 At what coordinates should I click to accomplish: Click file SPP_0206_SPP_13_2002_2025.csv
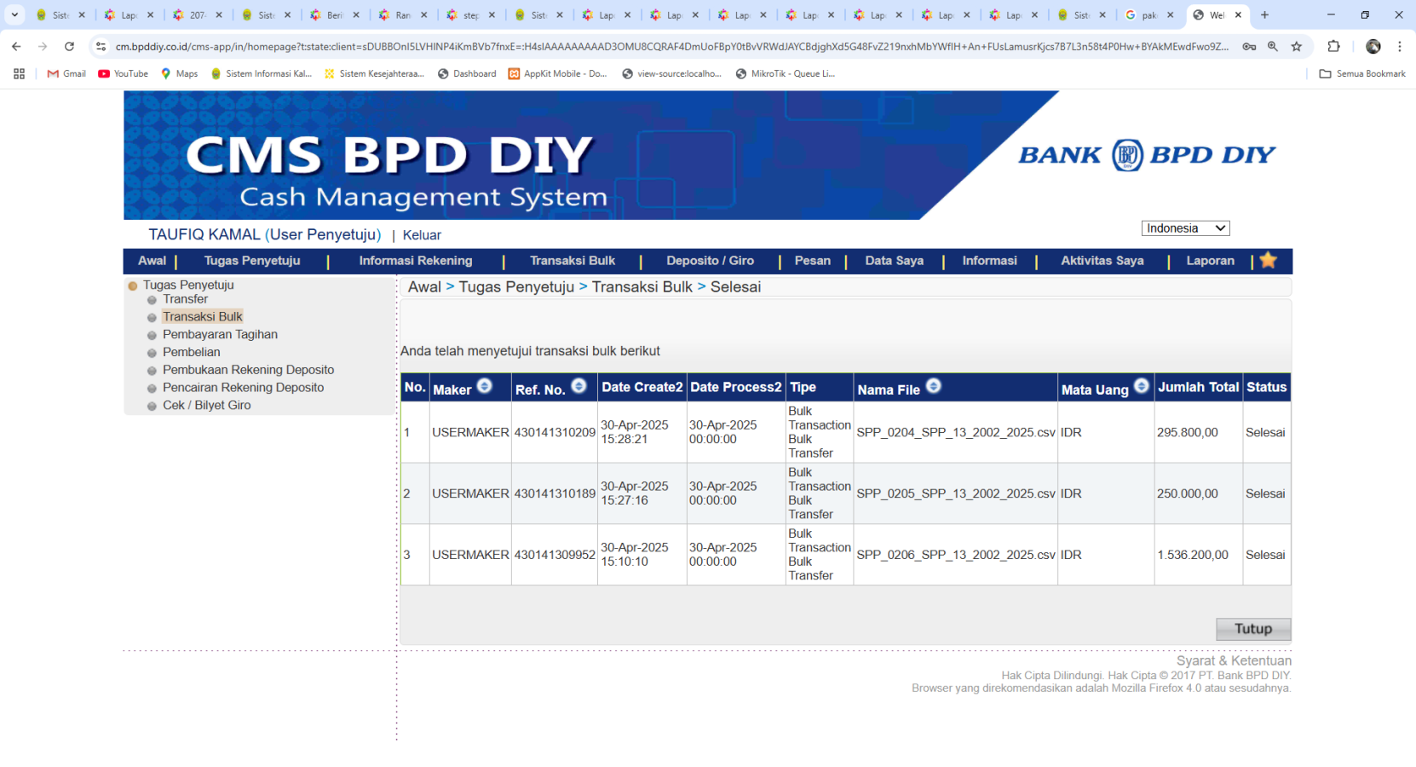pyautogui.click(x=956, y=555)
